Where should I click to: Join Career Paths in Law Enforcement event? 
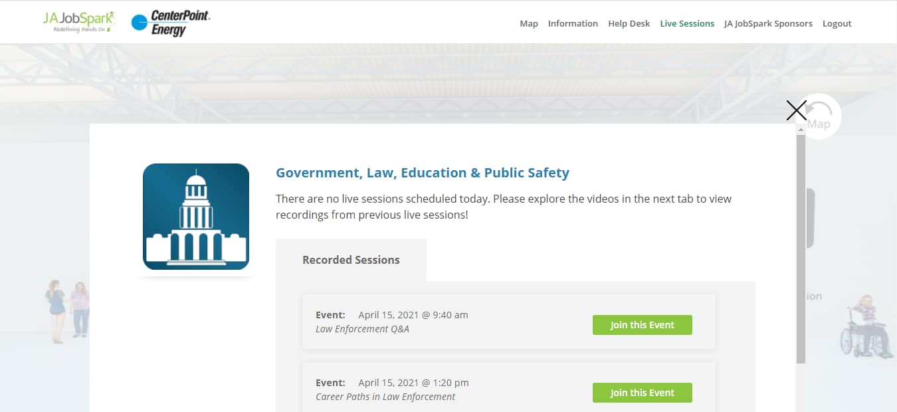tap(642, 393)
